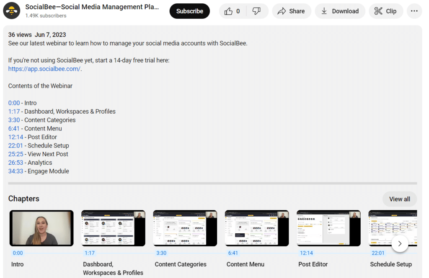
Task: Select 3:30 chapter time marker
Action: click(x=161, y=253)
